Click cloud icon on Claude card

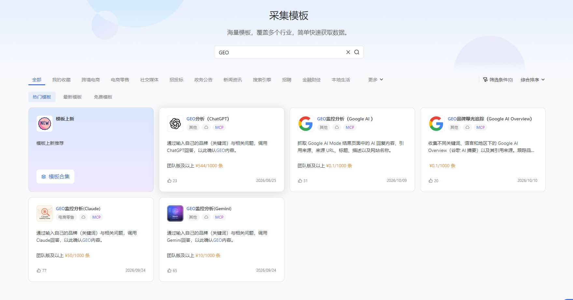83,217
